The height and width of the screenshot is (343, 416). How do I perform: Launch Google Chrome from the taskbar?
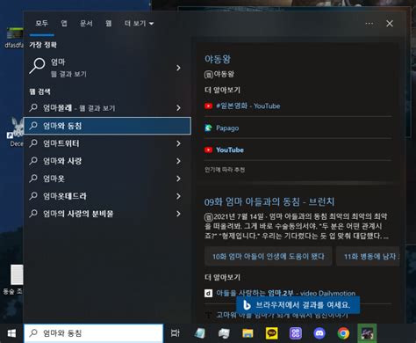[x=343, y=333]
